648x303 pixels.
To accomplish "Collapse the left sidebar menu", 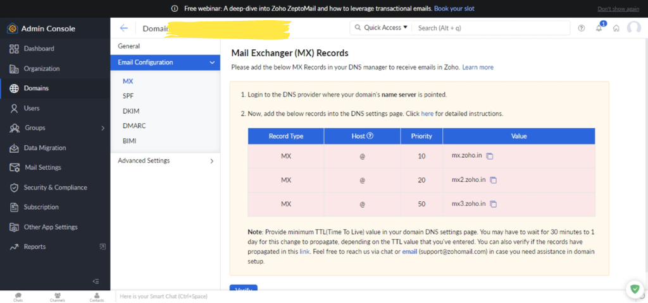I will [x=96, y=281].
